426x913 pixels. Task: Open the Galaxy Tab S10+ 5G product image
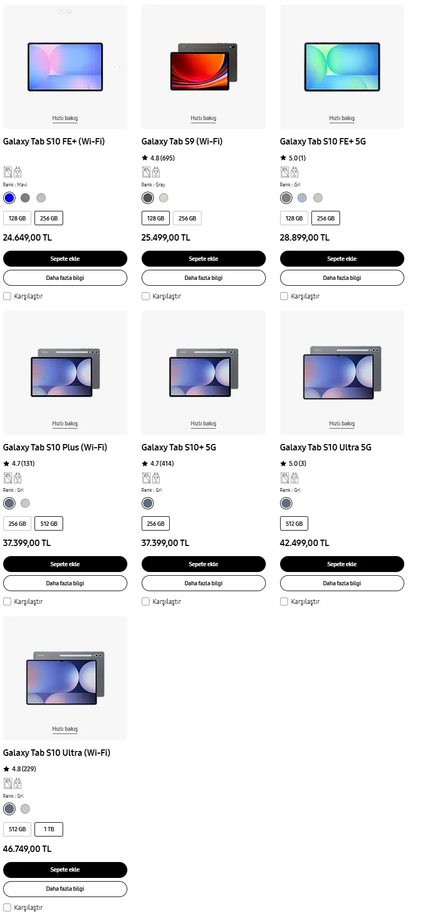tap(204, 372)
